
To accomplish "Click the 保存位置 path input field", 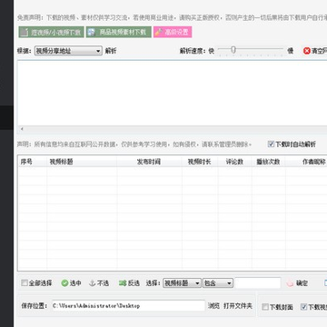I will [128, 306].
